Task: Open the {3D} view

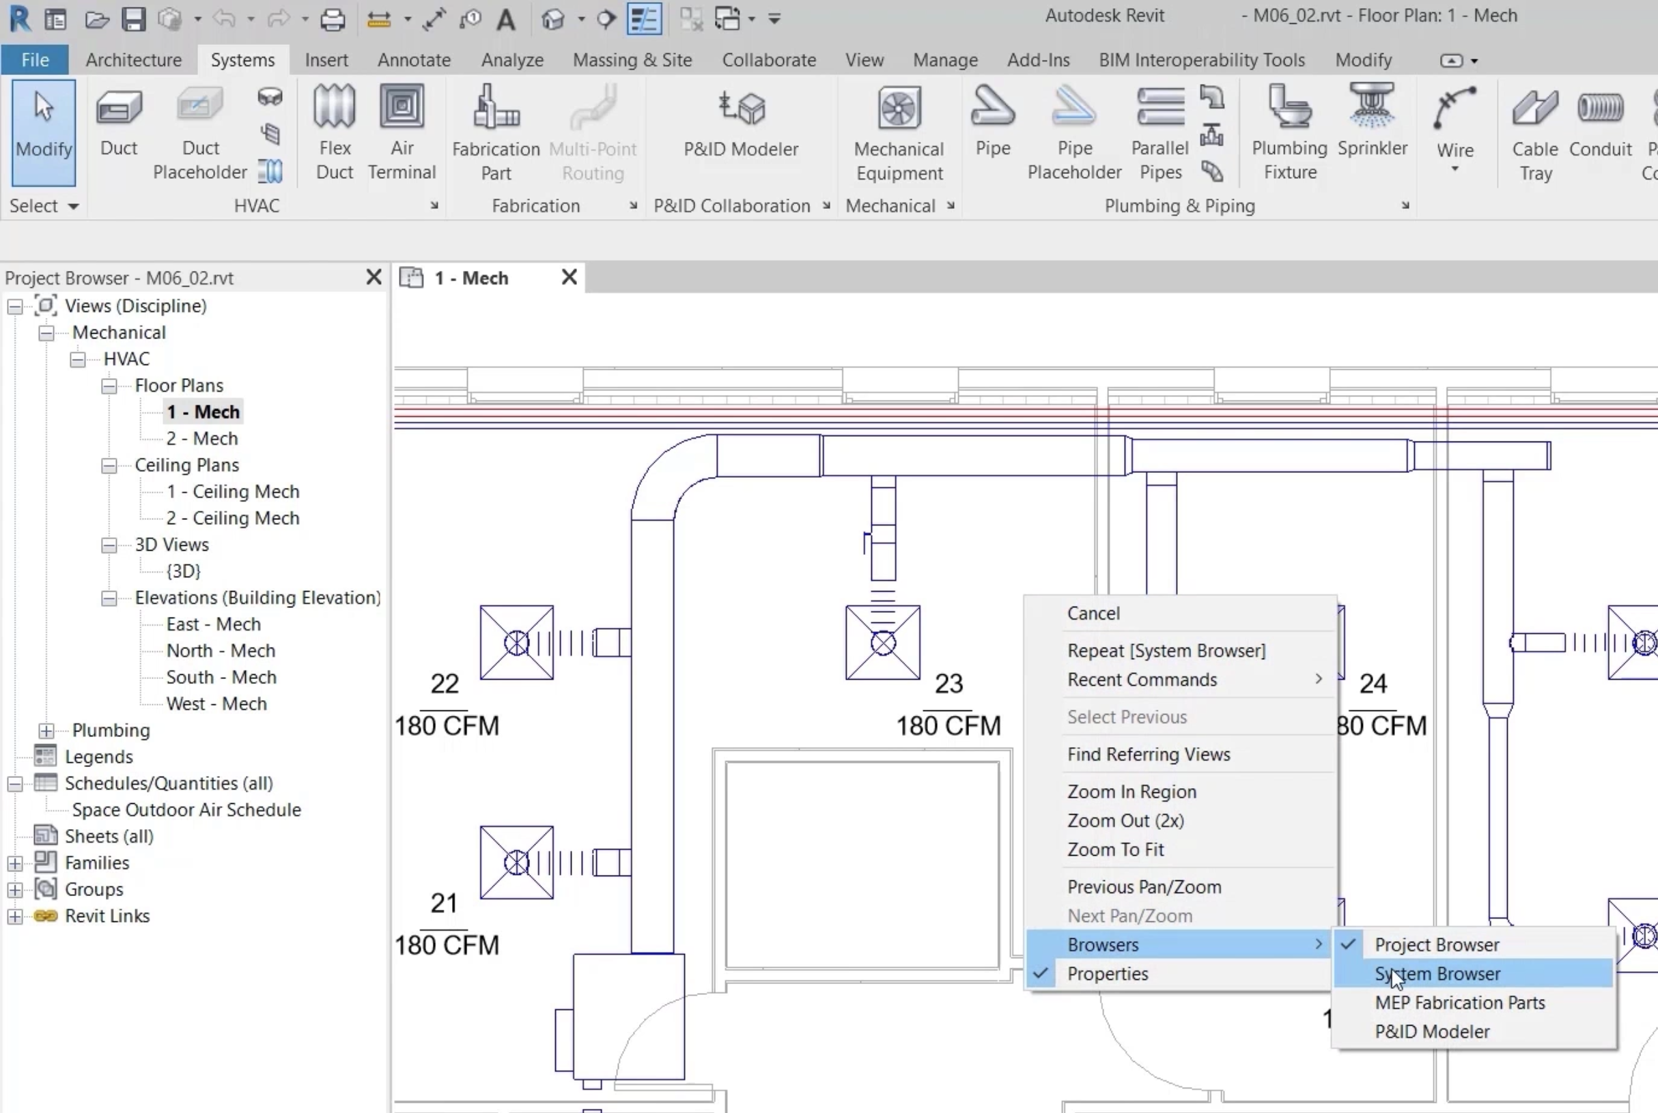Action: click(183, 571)
